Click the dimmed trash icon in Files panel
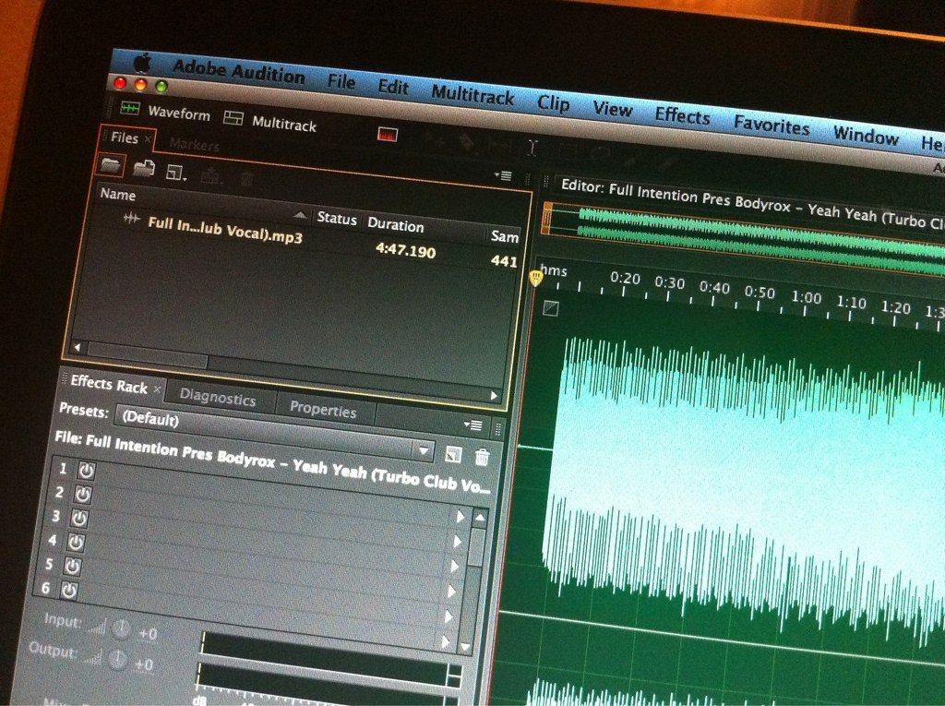The image size is (945, 706). [x=247, y=178]
